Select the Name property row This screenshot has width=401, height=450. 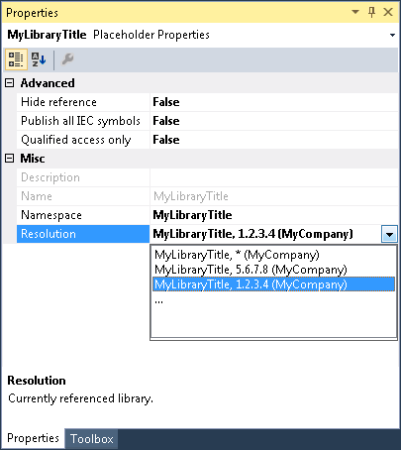[x=83, y=196]
